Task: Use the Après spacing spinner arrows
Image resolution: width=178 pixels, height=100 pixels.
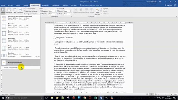Action: coord(71,14)
